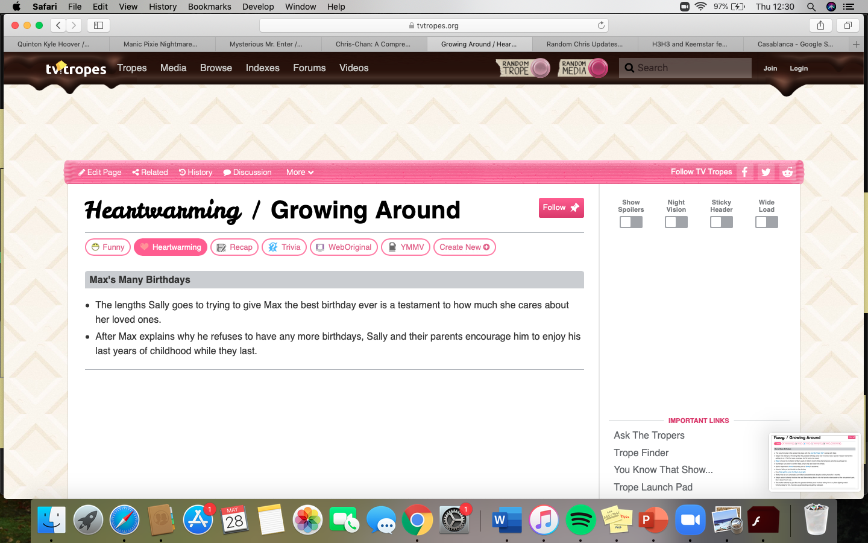
Task: Open Launchpad in the Dock
Action: pyautogui.click(x=88, y=519)
